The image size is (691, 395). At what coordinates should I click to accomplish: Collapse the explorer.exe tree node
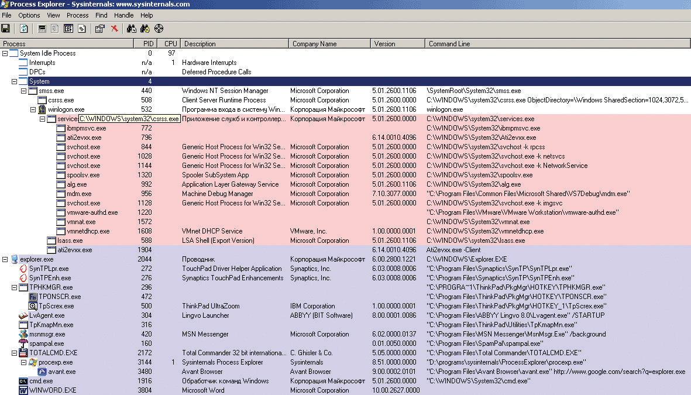tap(5, 259)
